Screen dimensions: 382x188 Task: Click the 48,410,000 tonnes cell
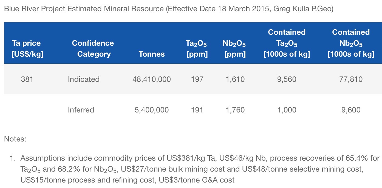click(x=152, y=79)
